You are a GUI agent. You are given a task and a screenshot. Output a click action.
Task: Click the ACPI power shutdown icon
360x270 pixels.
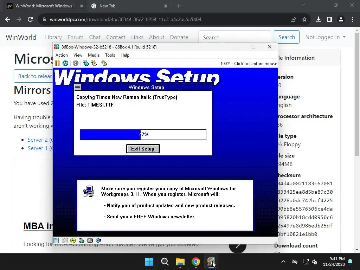76,63
